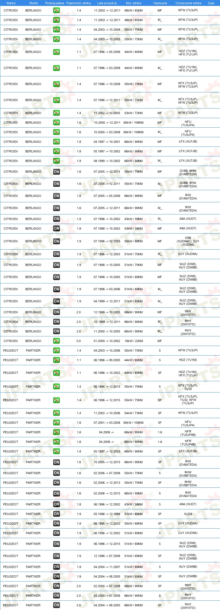Click the Lata produkcji column header

(x=107, y=3)
